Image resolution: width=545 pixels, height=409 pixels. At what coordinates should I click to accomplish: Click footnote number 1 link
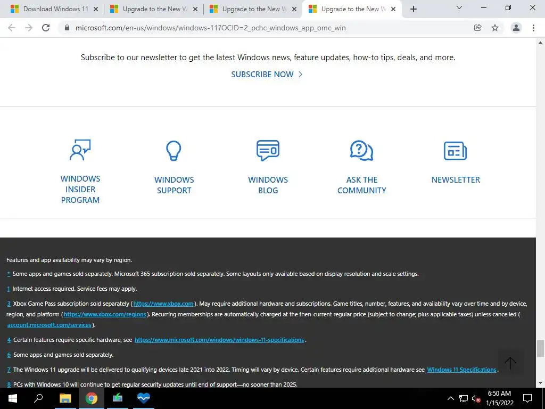[9, 289]
